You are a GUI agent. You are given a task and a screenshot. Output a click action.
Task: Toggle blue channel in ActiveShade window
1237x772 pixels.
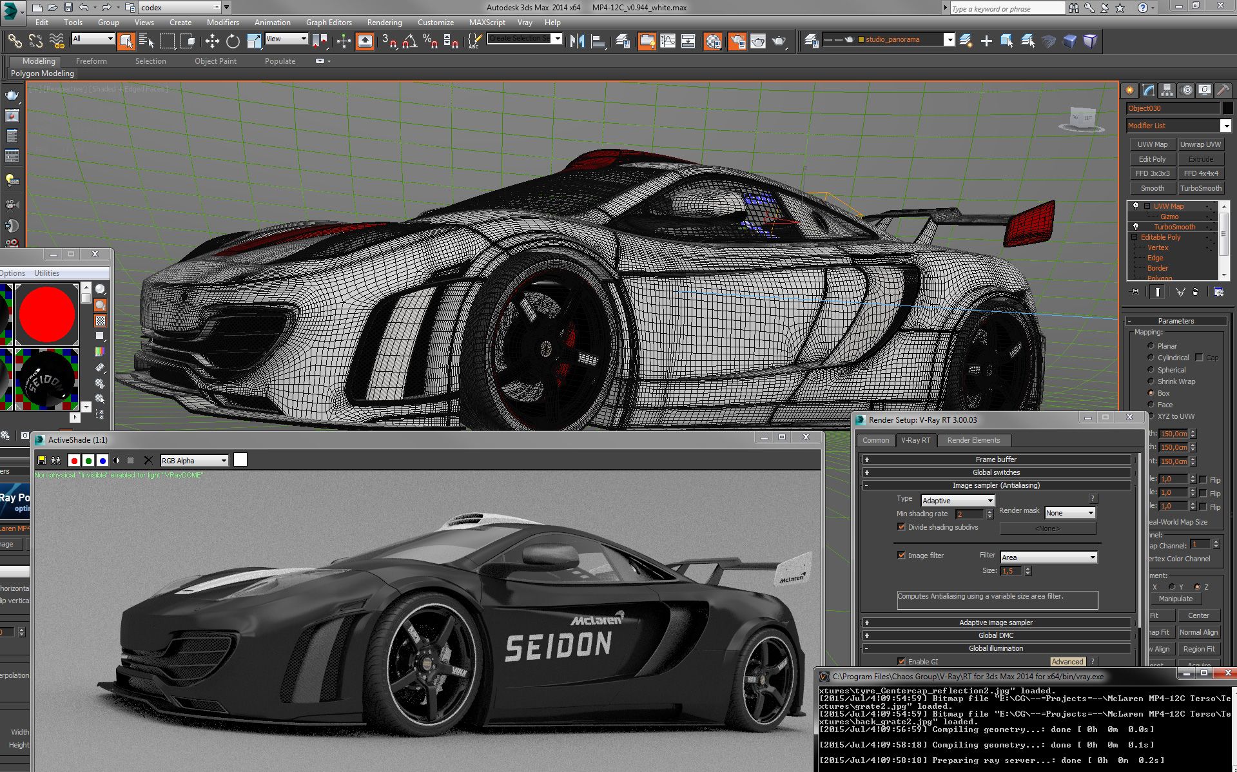(x=102, y=460)
